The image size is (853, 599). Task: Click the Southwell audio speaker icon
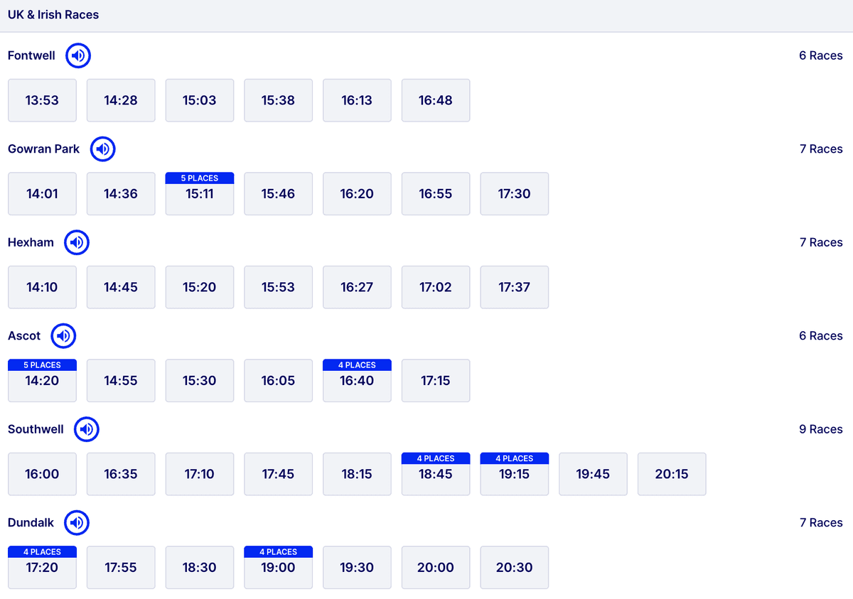pyautogui.click(x=87, y=429)
